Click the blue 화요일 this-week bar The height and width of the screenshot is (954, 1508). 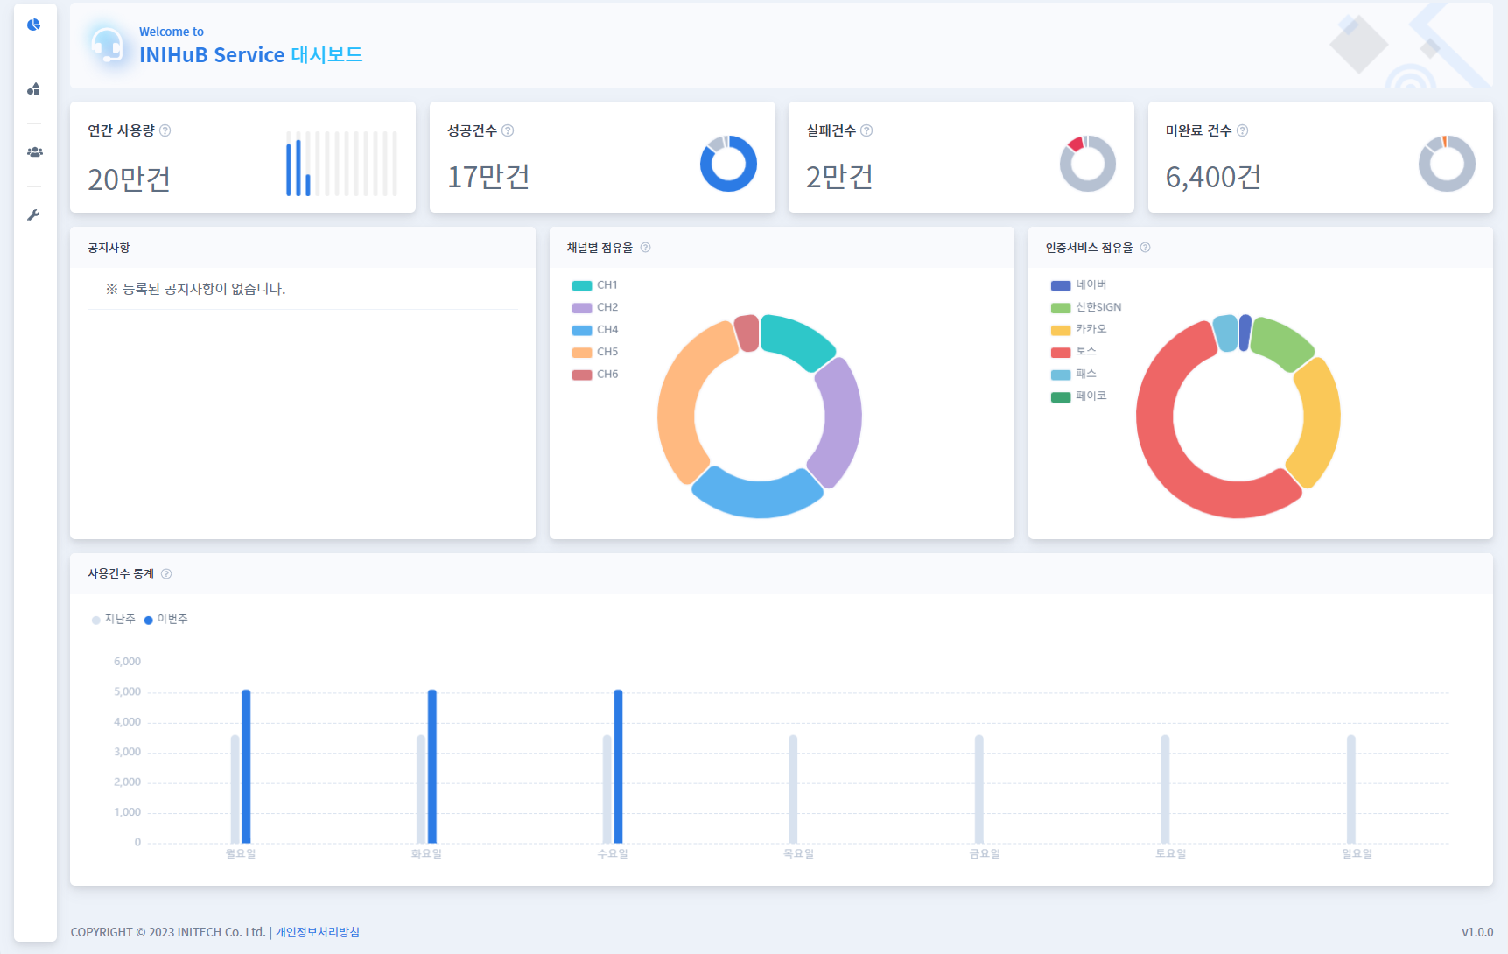point(432,767)
